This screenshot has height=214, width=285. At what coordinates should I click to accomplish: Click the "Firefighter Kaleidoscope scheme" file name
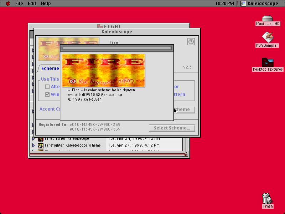click(73, 145)
